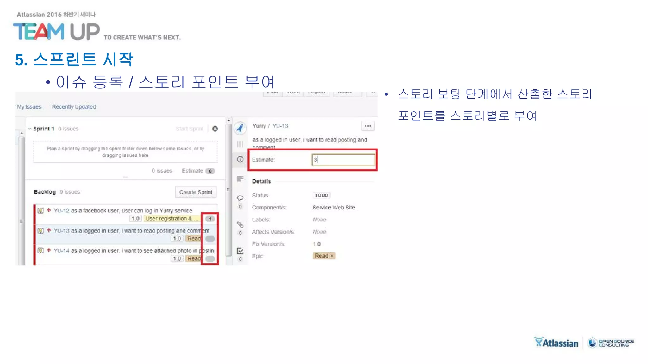
Task: Click the Read epic label in details
Action: tap(321, 256)
